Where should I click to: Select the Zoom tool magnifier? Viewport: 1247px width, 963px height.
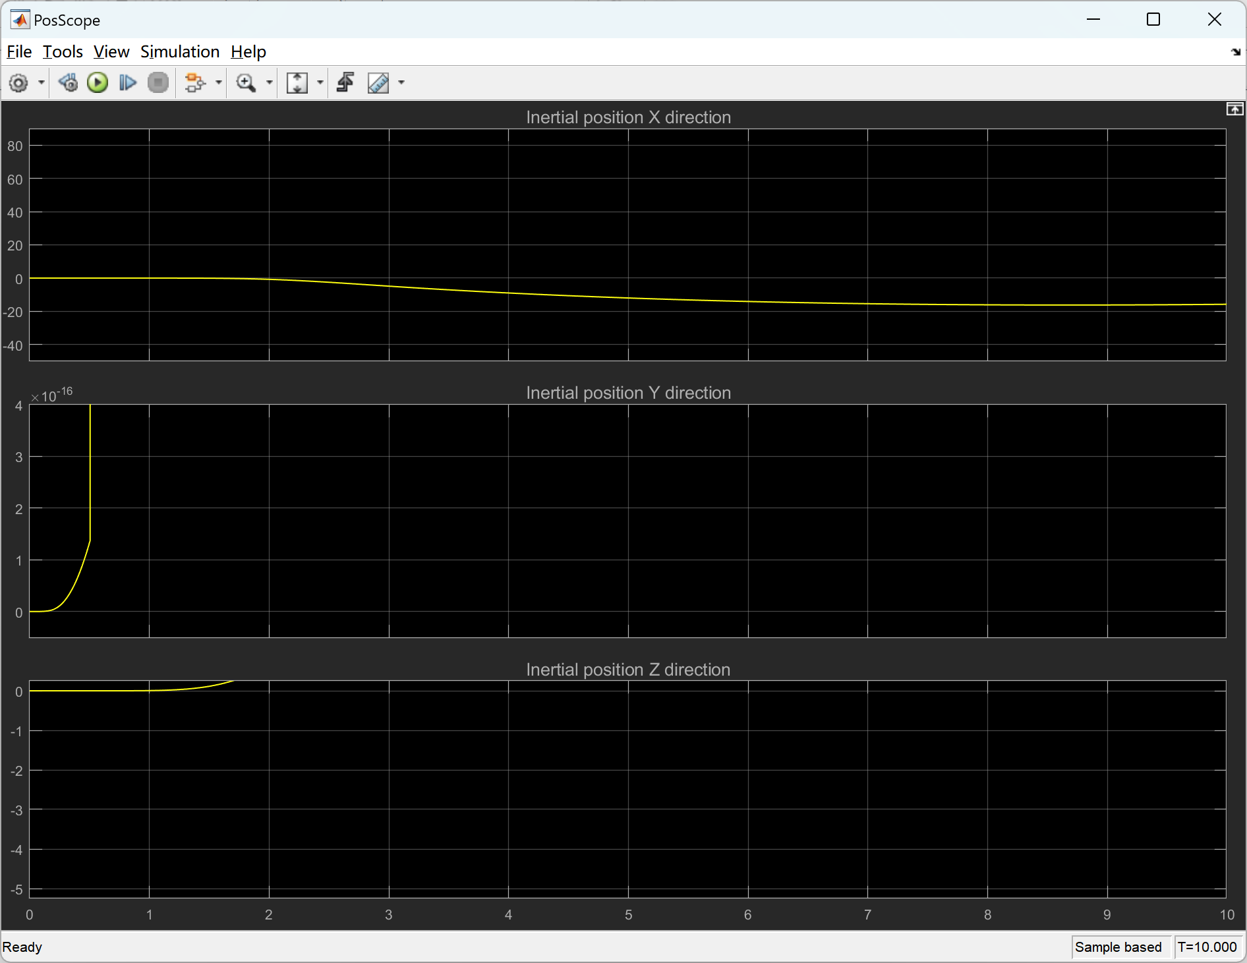coord(246,83)
